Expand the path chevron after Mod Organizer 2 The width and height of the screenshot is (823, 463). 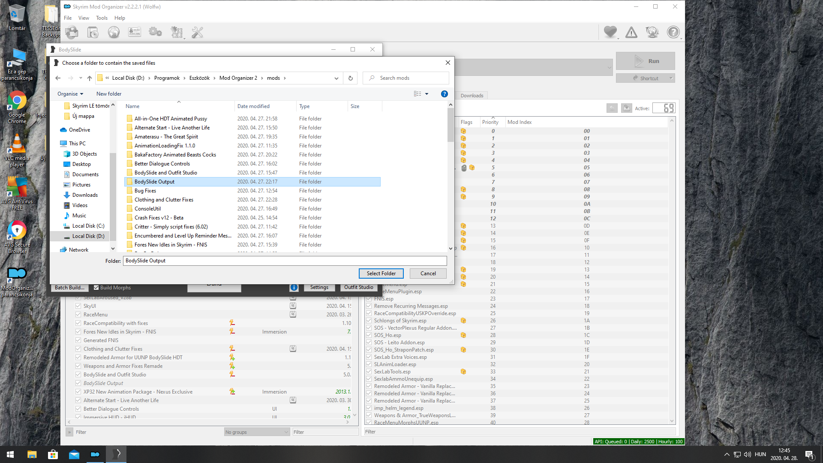(x=262, y=78)
